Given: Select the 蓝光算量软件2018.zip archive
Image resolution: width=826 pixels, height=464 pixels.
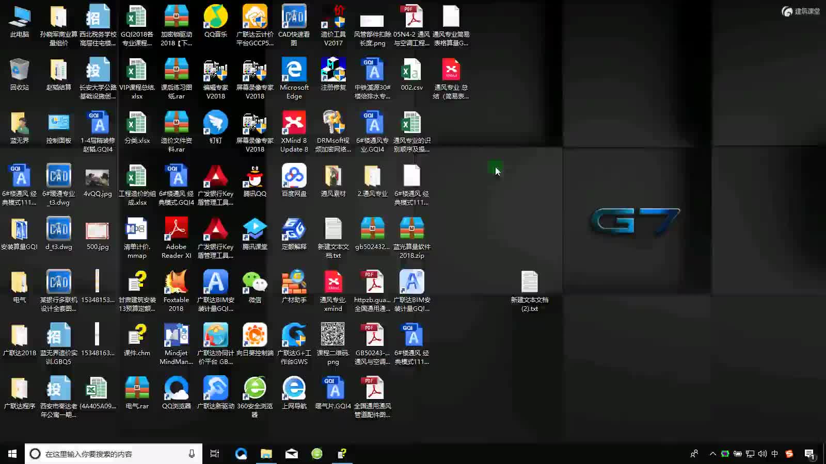Looking at the screenshot, I should 412,238.
